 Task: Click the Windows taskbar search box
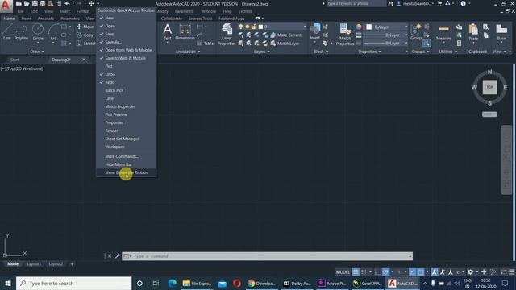[x=73, y=283]
